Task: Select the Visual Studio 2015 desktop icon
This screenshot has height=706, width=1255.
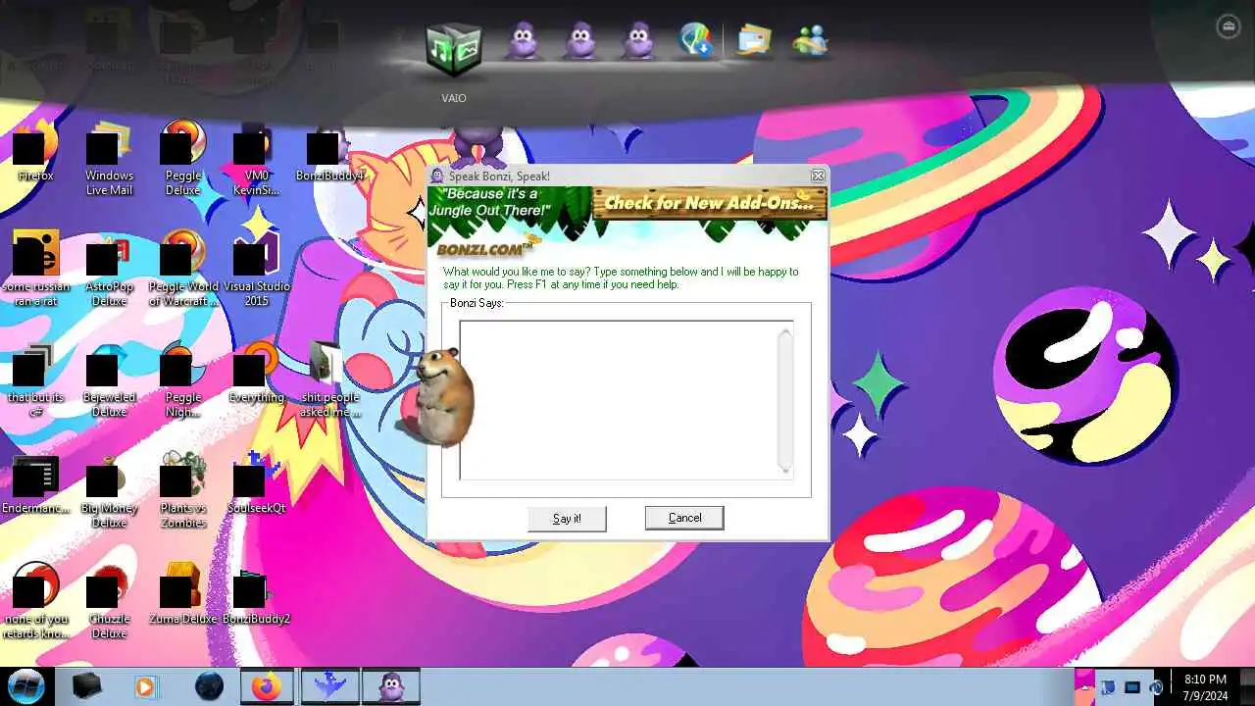Action: coord(257,270)
